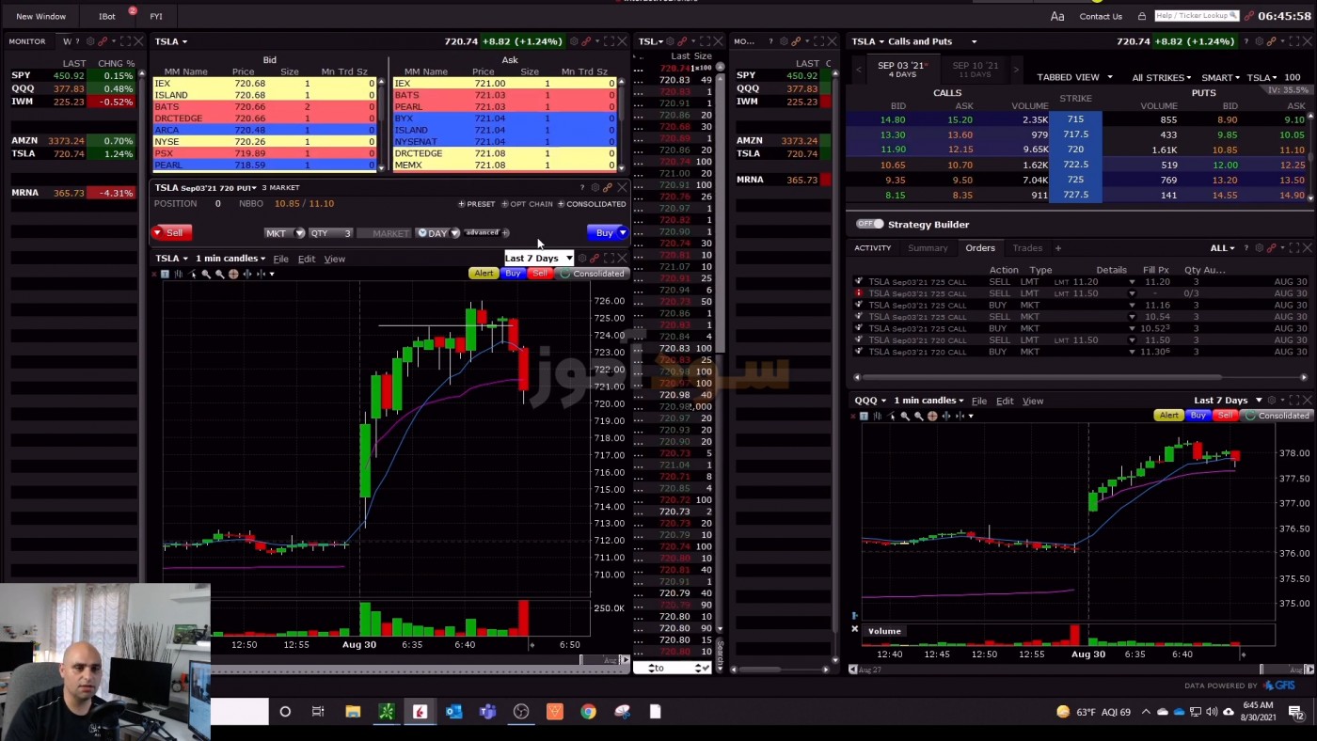Add a new Activity tab with plus
The height and width of the screenshot is (741, 1317).
(x=1058, y=248)
